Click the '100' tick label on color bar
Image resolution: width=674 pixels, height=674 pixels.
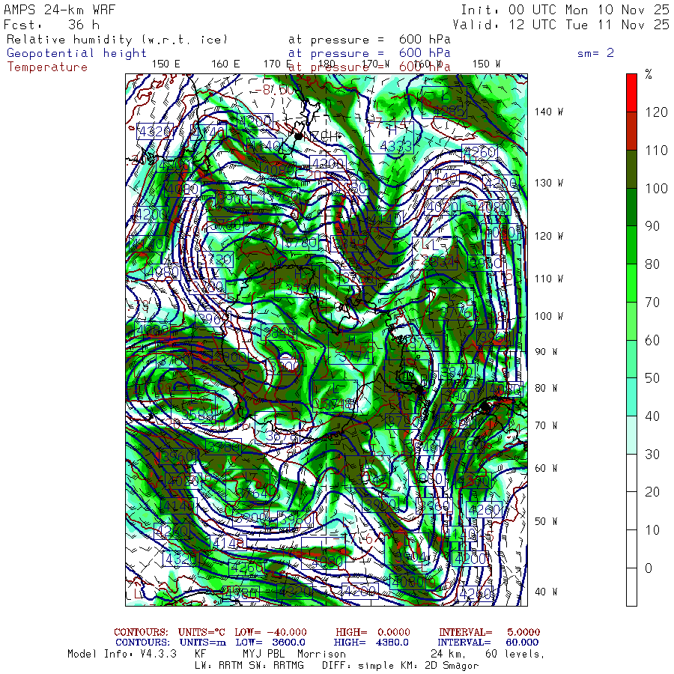[x=656, y=188]
